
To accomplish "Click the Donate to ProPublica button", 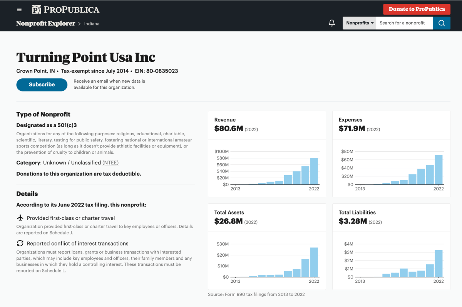I will [417, 9].
